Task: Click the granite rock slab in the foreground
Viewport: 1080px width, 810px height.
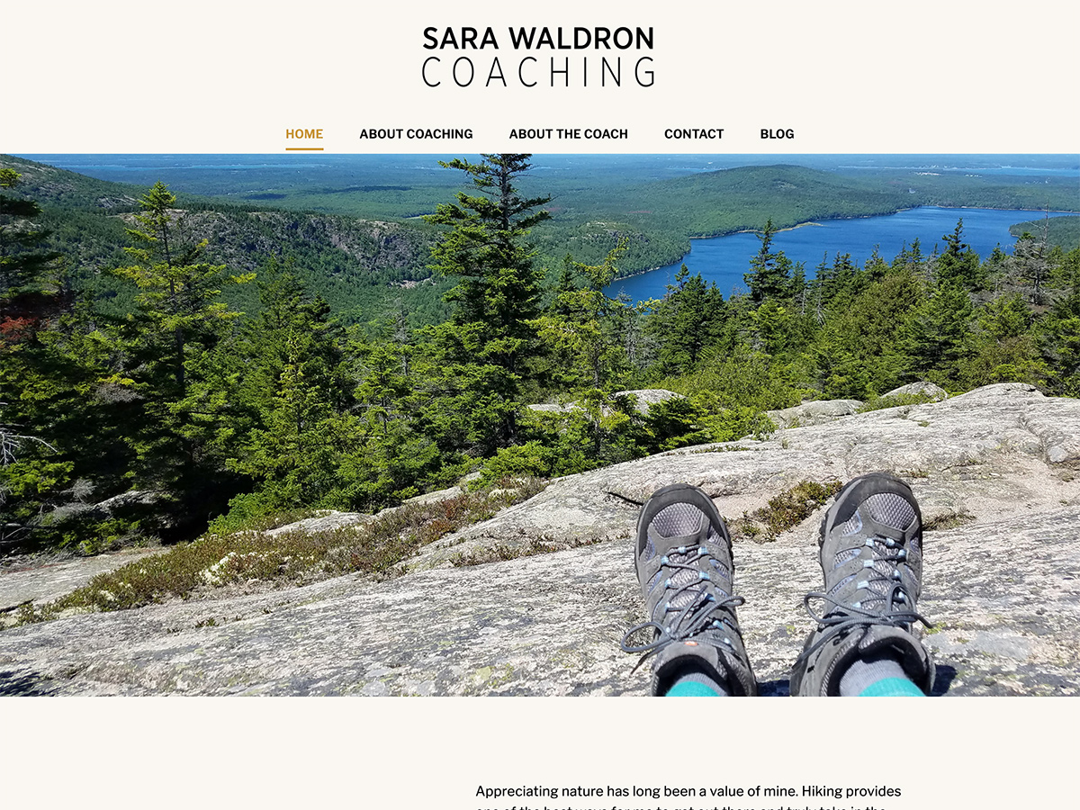Action: pos(360,630)
